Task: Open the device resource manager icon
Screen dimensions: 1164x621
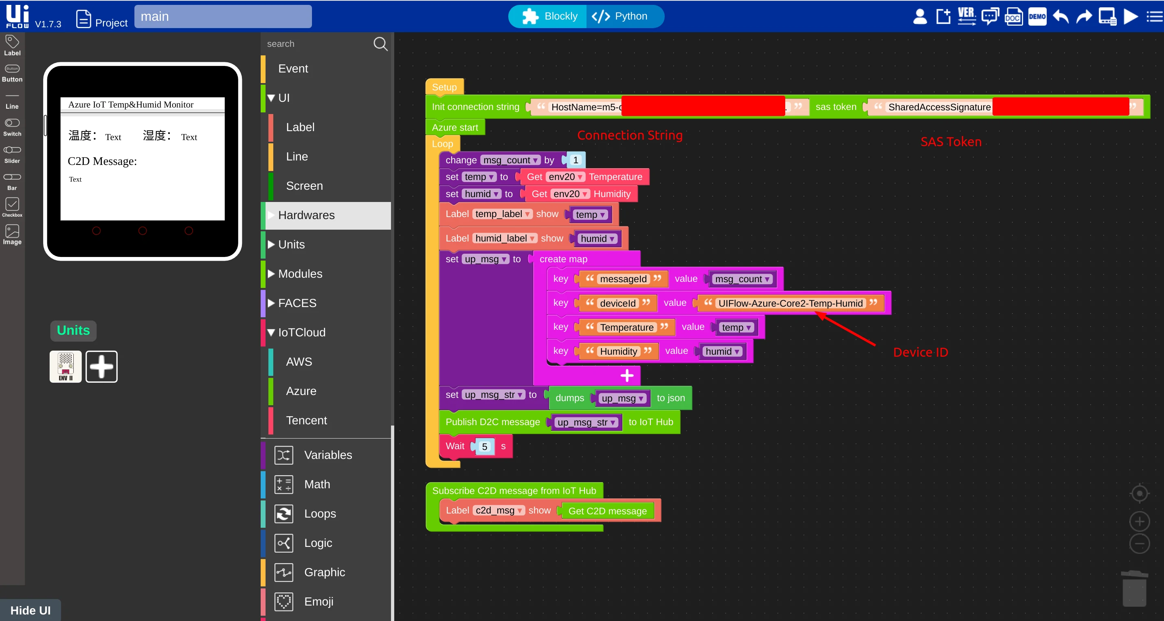Action: tap(1107, 17)
